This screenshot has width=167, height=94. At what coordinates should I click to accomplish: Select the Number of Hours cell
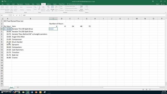tap(53, 24)
